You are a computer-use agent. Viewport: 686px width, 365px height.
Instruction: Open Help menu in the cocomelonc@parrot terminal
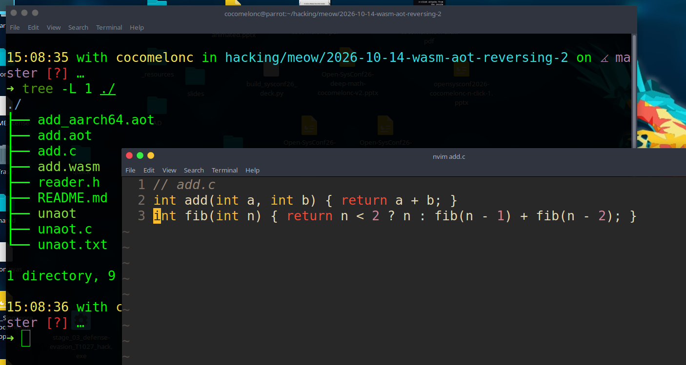pos(137,27)
